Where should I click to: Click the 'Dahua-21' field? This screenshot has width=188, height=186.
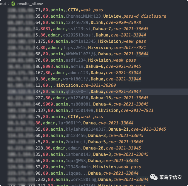[118, 129]
